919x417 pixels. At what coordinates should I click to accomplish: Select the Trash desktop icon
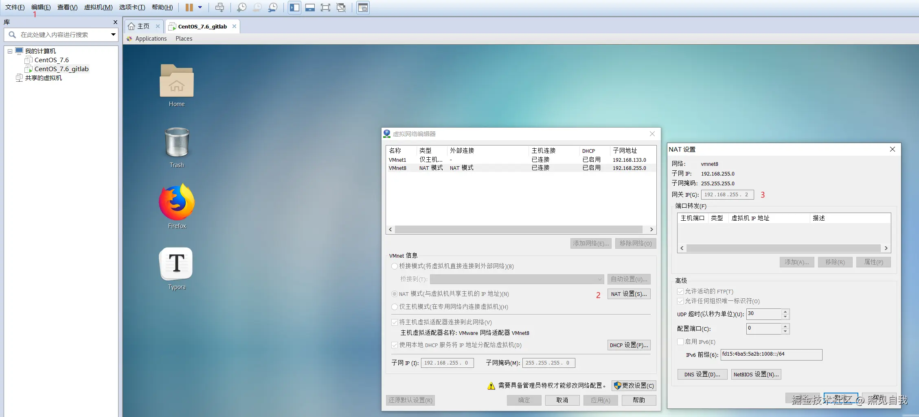coord(177,147)
